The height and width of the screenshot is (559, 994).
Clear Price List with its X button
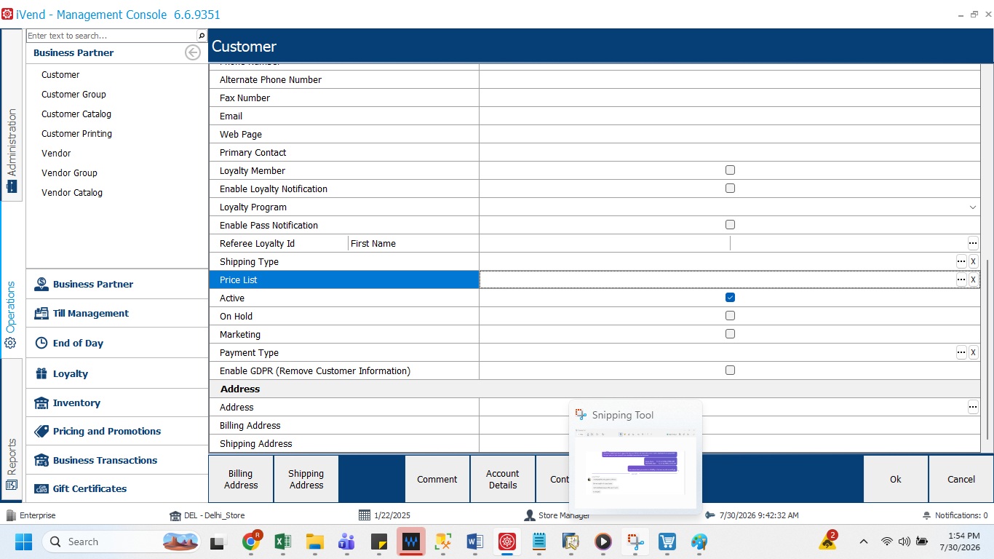coord(973,279)
